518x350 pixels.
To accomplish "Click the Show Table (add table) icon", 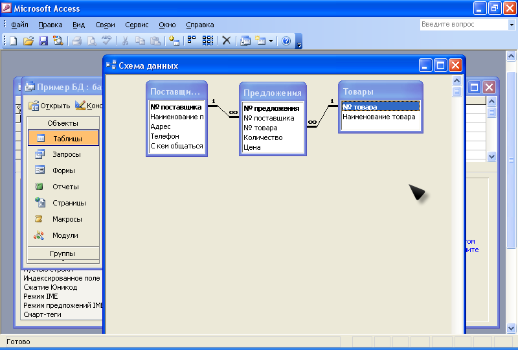I will coord(174,41).
